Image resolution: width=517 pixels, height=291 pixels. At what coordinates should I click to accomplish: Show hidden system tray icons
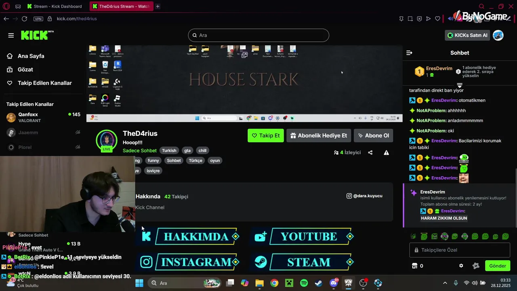click(445, 283)
